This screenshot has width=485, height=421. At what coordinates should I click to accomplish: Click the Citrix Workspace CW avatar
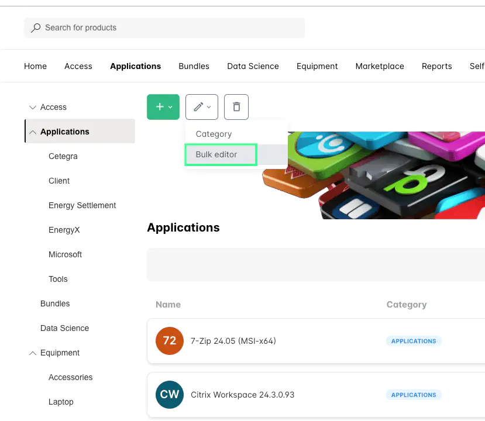169,395
